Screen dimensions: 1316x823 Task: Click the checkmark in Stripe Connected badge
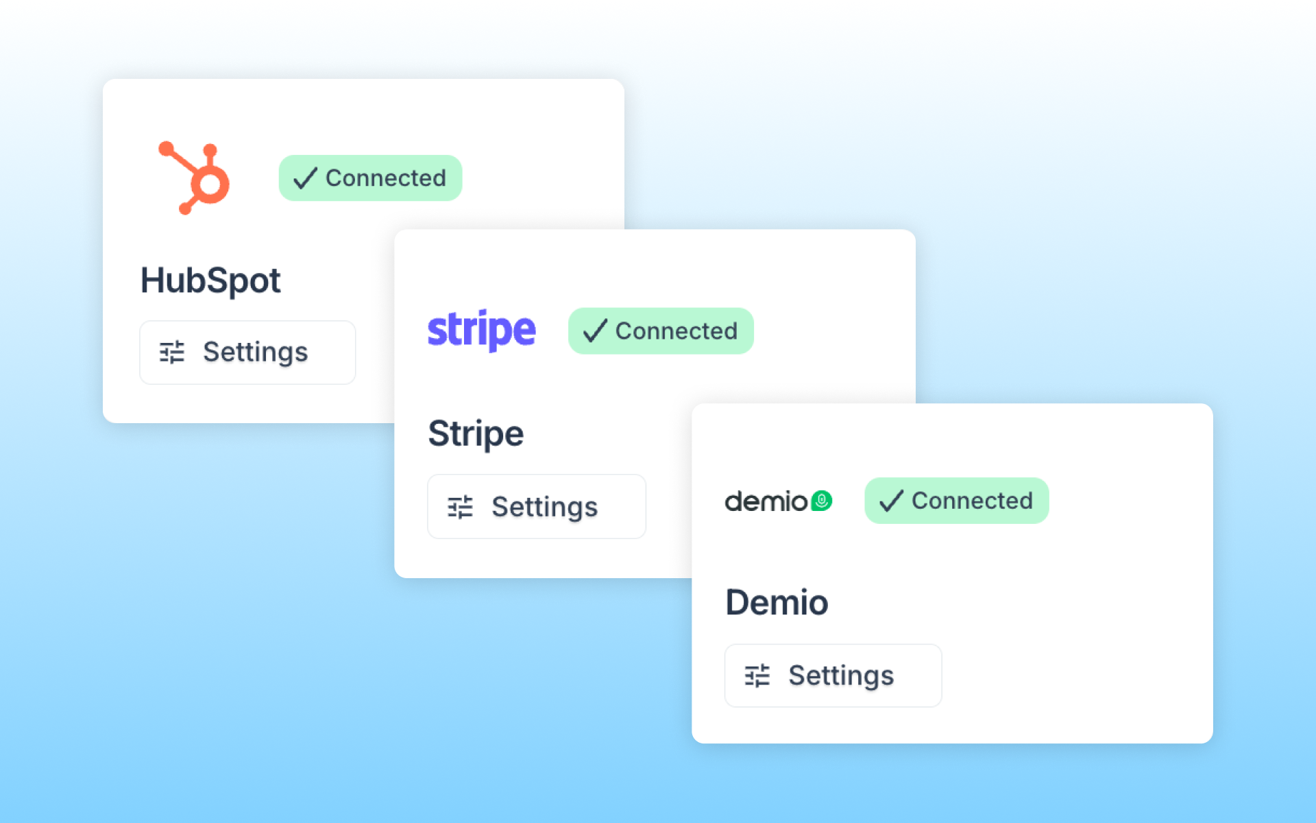[595, 331]
